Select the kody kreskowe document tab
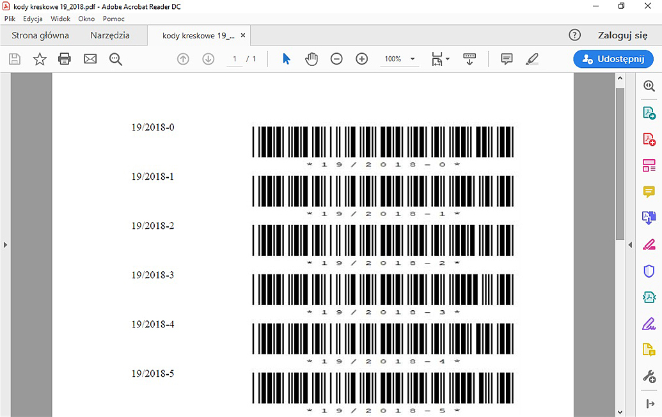 [198, 36]
